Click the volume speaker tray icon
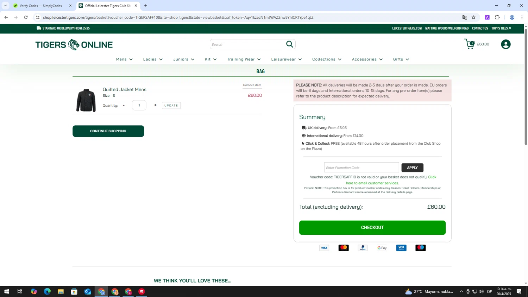Image resolution: width=528 pixels, height=297 pixels. (x=481, y=291)
